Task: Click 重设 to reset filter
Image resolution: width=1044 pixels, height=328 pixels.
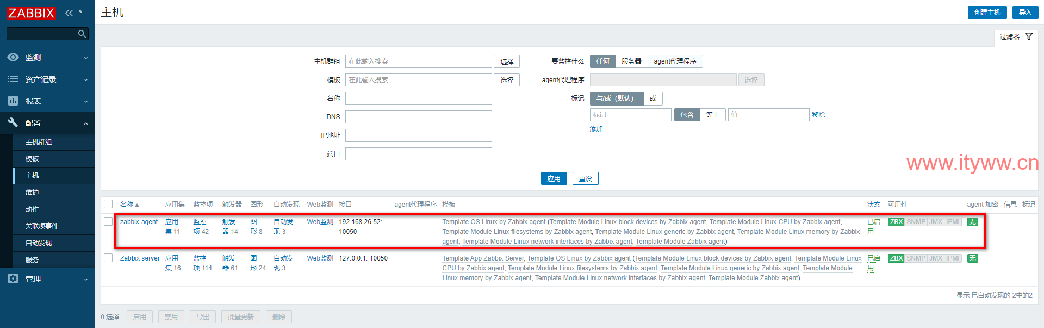Action: 585,178
